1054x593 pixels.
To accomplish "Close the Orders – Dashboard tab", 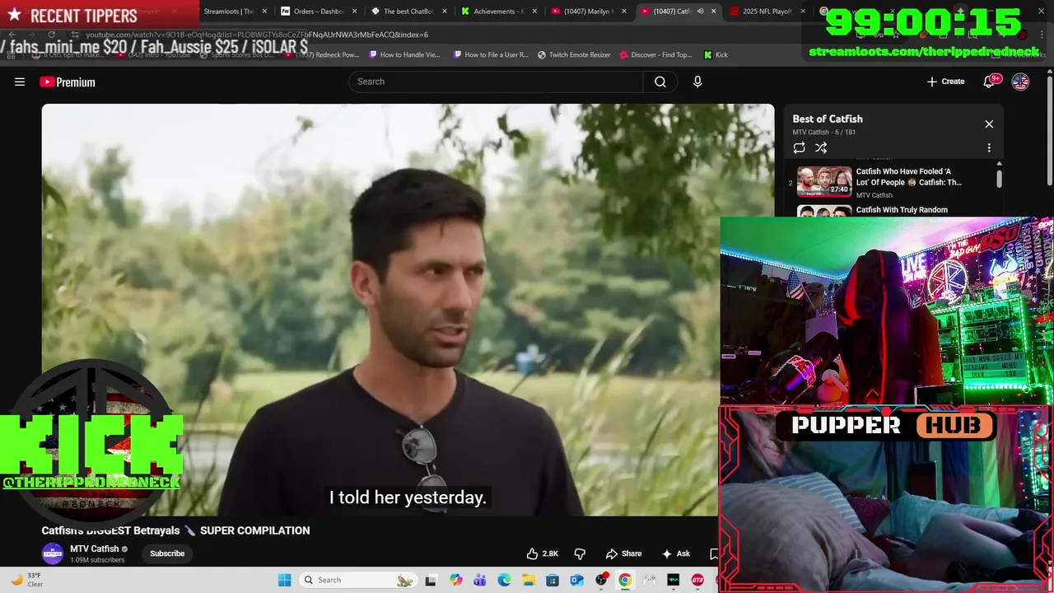I will [354, 12].
